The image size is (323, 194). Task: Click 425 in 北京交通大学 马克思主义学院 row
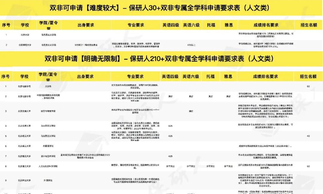pos(170,126)
